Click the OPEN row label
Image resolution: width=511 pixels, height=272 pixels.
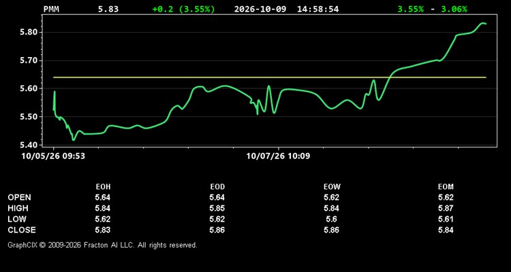coord(20,197)
